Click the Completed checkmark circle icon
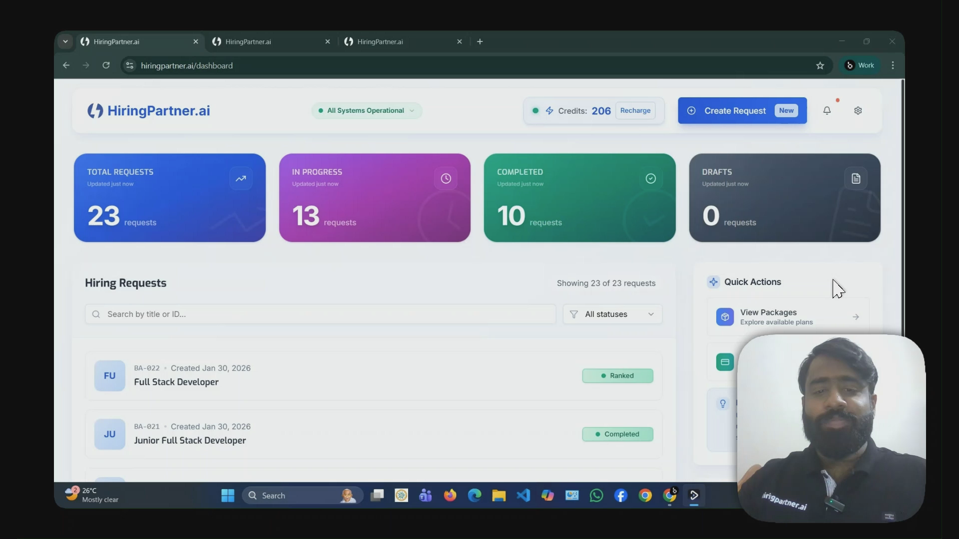This screenshot has width=959, height=539. coord(650,179)
